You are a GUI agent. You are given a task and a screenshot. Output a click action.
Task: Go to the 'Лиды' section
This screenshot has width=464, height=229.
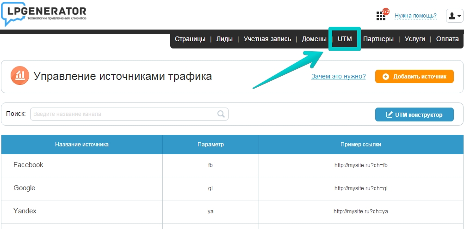224,39
